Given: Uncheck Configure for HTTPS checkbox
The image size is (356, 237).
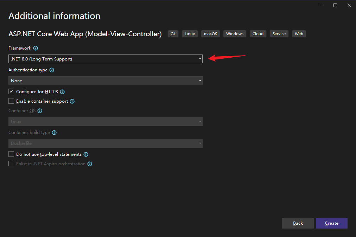Looking at the screenshot, I should click(11, 91).
